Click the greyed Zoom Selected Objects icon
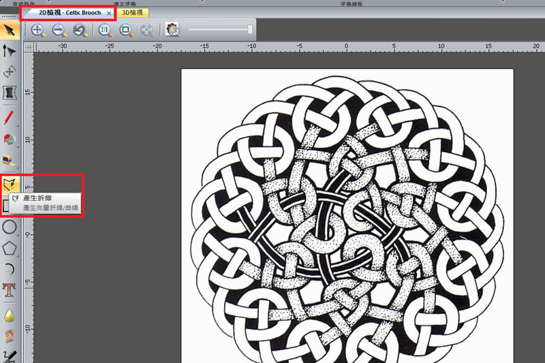This screenshot has height=363, width=545. (147, 30)
